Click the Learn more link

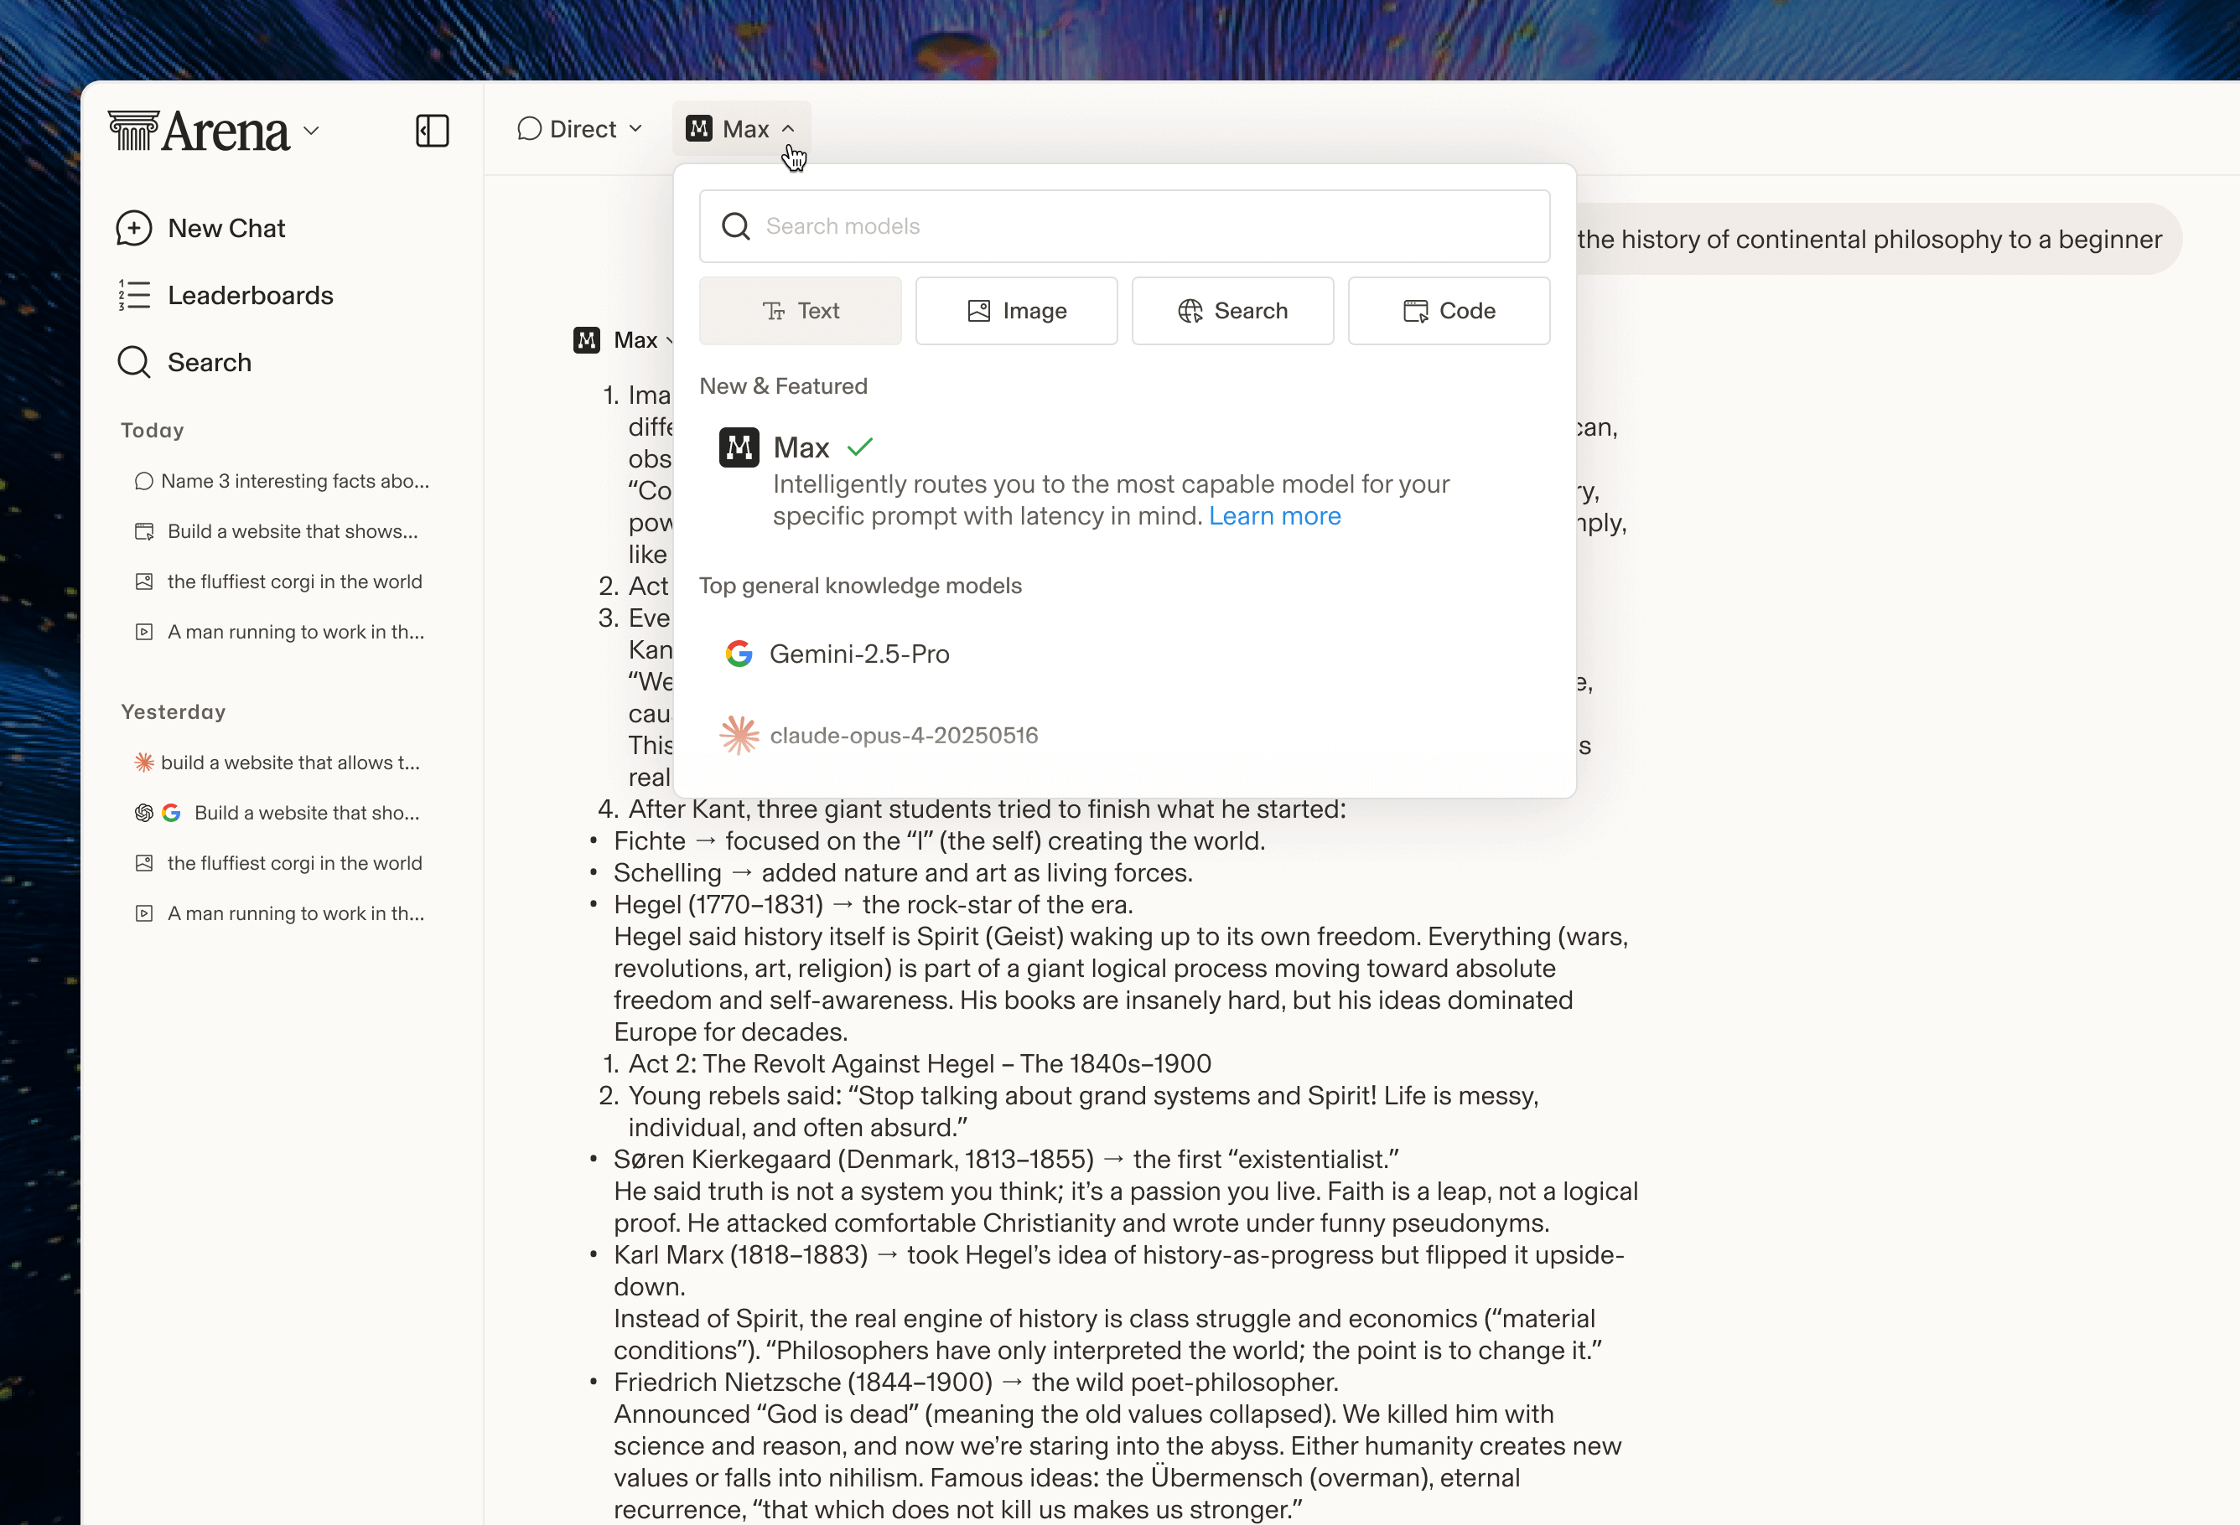coord(1274,516)
